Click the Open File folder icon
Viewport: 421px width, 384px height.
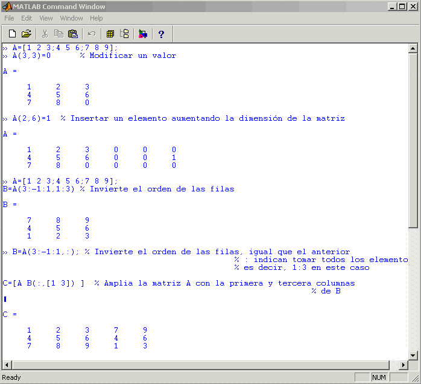[26, 34]
